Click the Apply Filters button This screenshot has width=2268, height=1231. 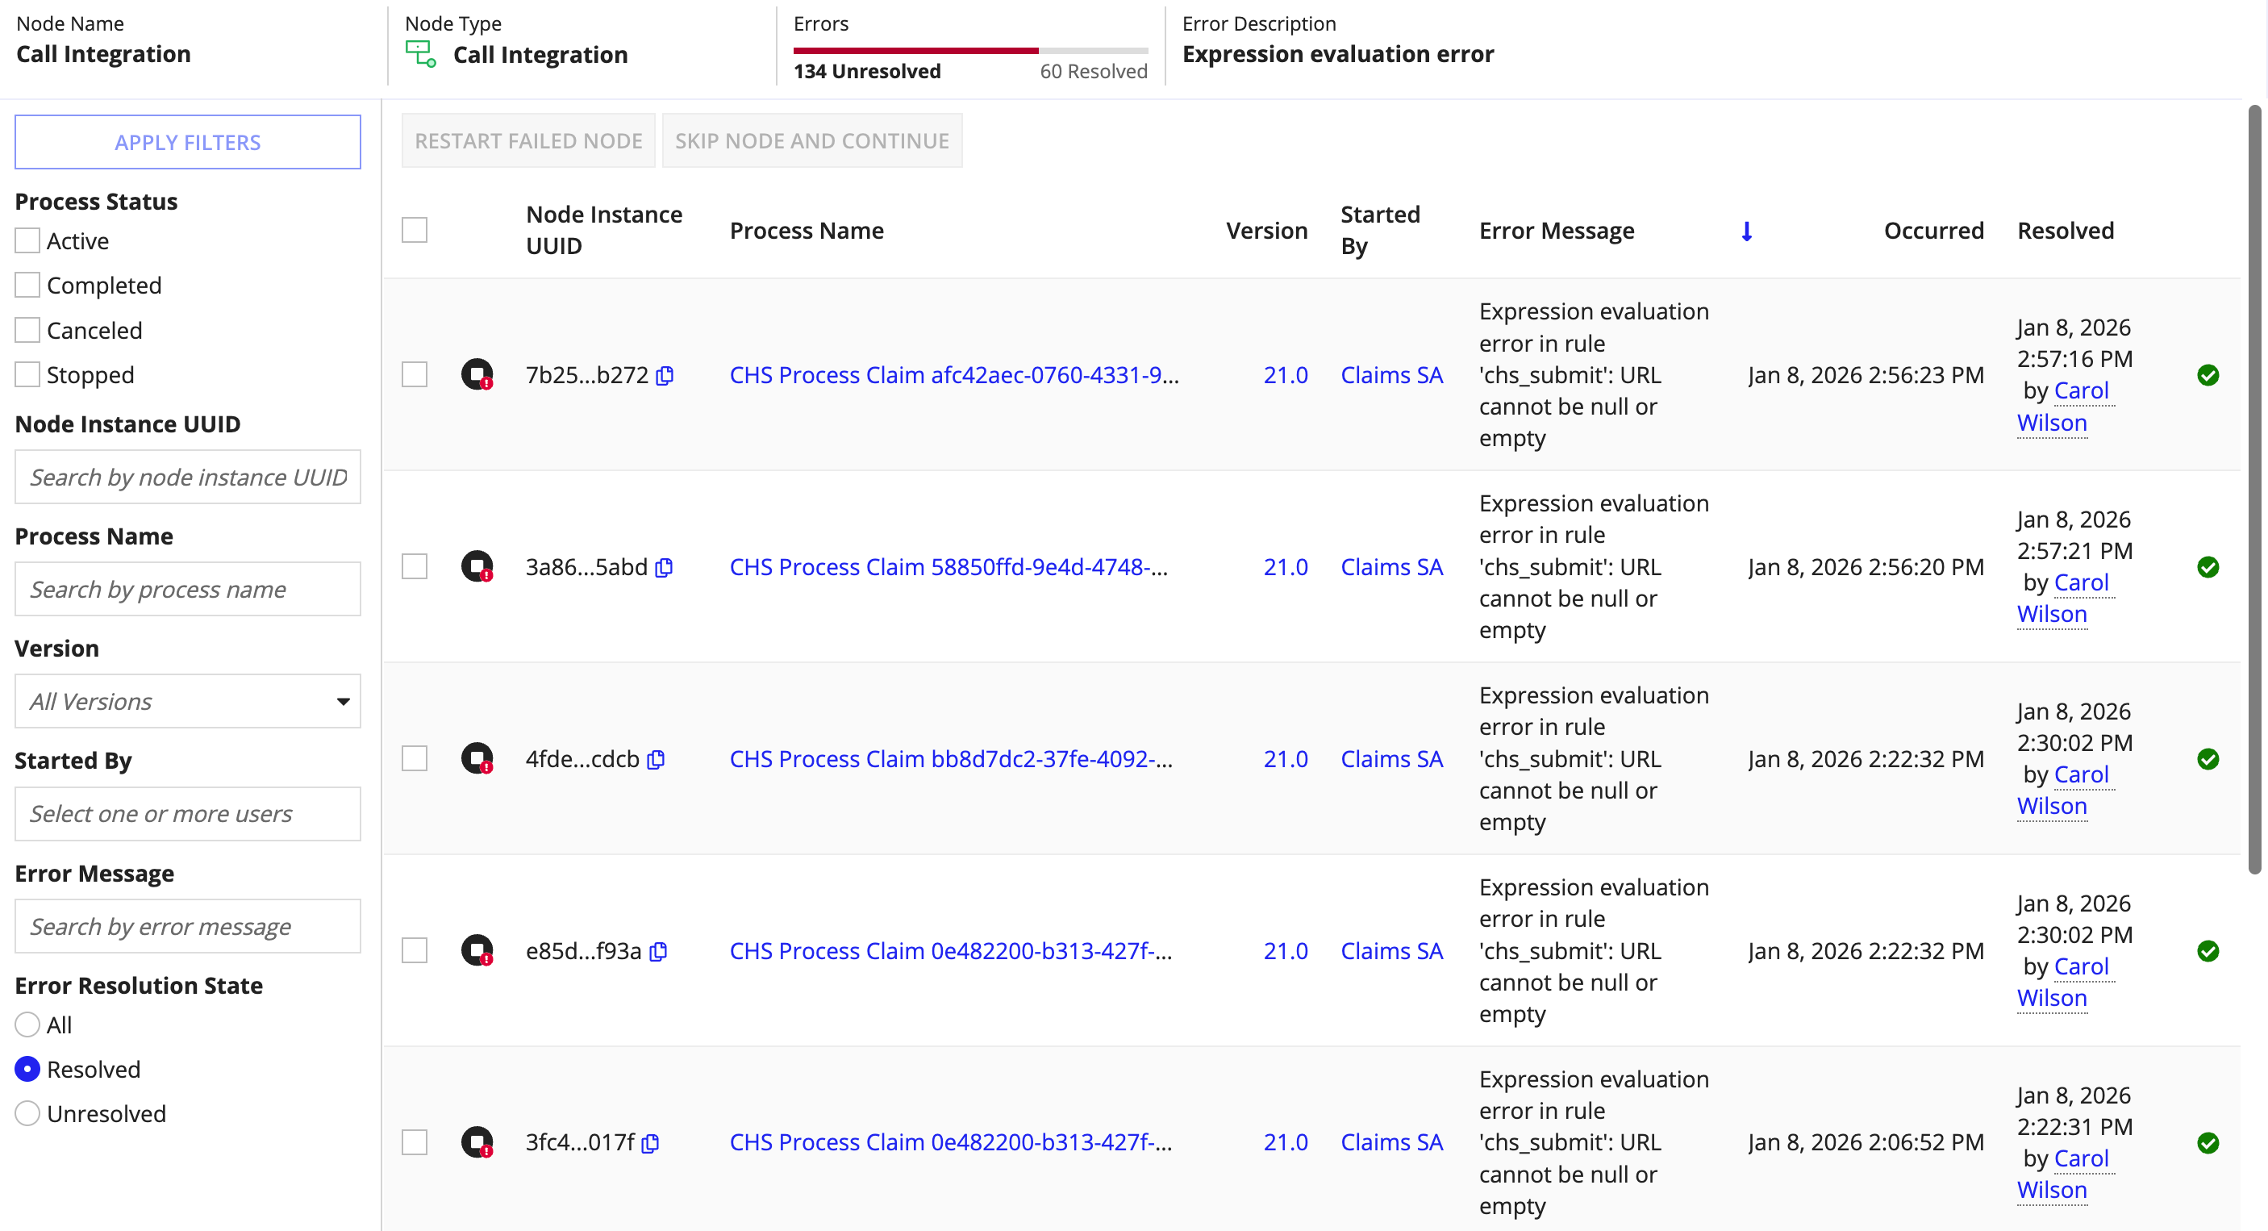[188, 142]
